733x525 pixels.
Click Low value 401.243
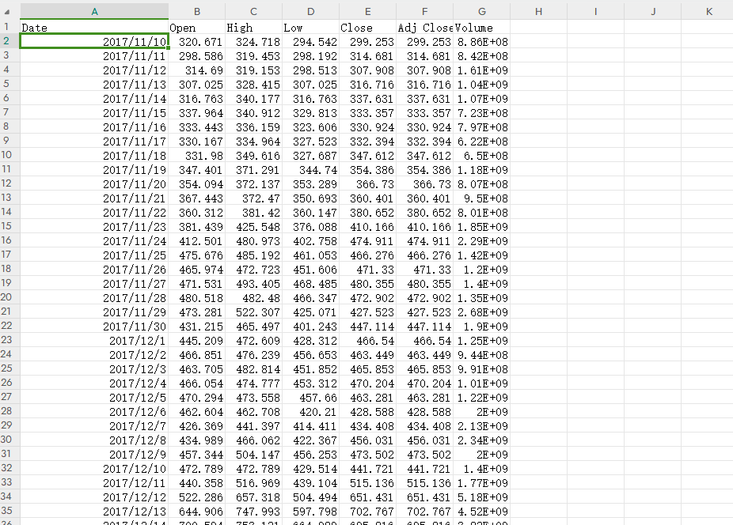pos(311,326)
